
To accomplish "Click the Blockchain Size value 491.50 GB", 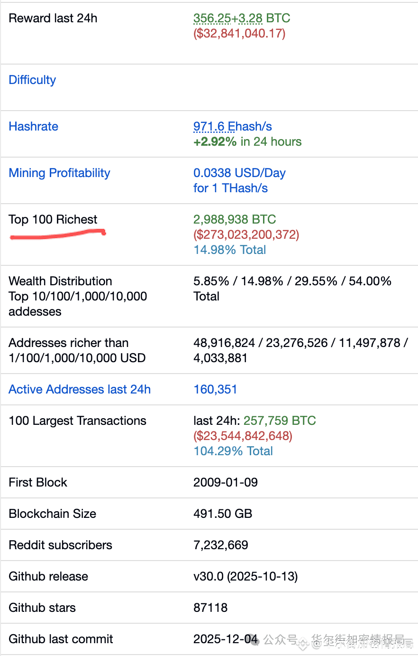I will pyautogui.click(x=222, y=514).
